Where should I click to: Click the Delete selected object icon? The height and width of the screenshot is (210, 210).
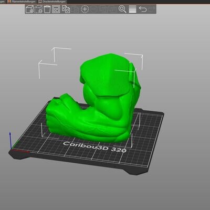(38, 9)
